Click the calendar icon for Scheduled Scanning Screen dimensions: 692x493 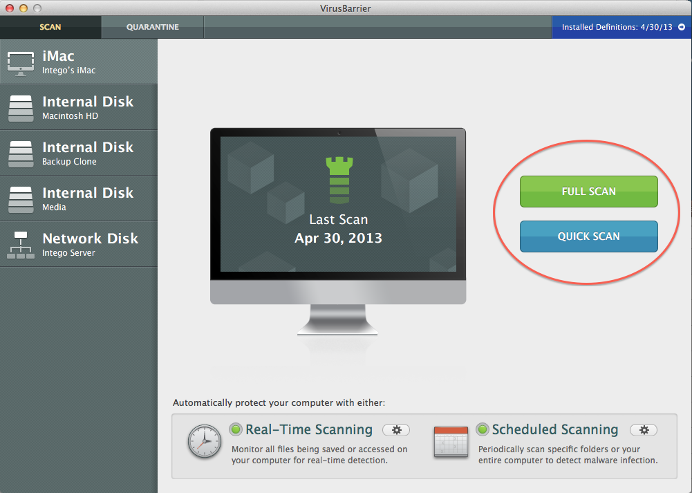[x=451, y=441]
